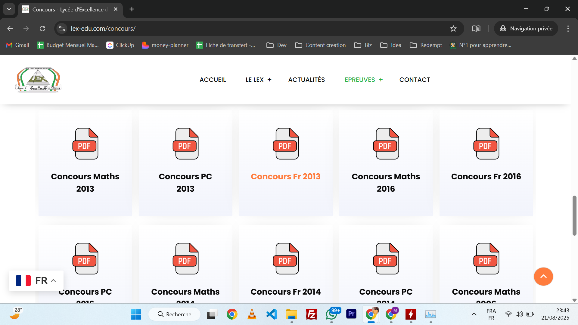The image size is (578, 325).
Task: Open the Concours Maths 2013 PDF icon
Action: [85, 144]
